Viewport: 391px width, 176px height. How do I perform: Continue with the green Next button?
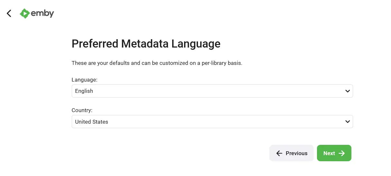tap(334, 153)
